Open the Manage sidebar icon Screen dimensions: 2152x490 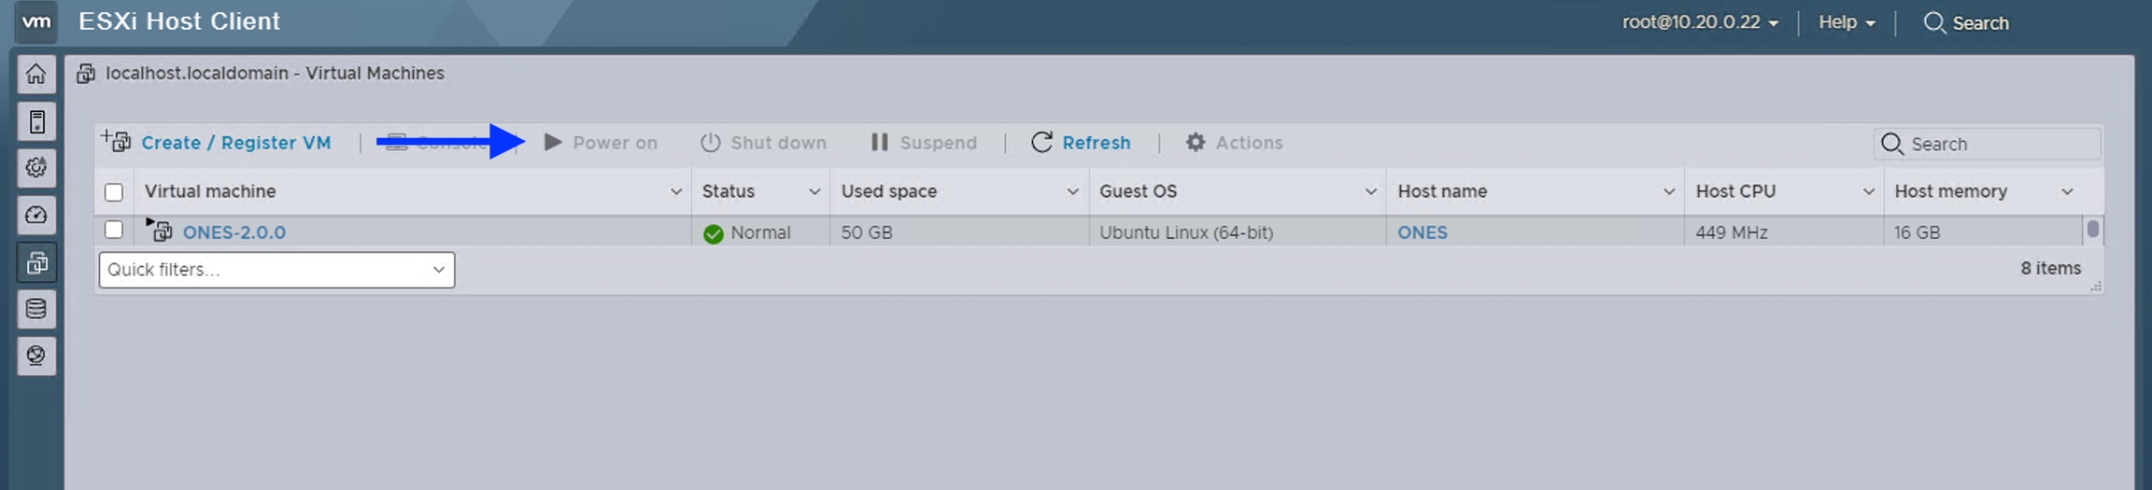tap(36, 168)
